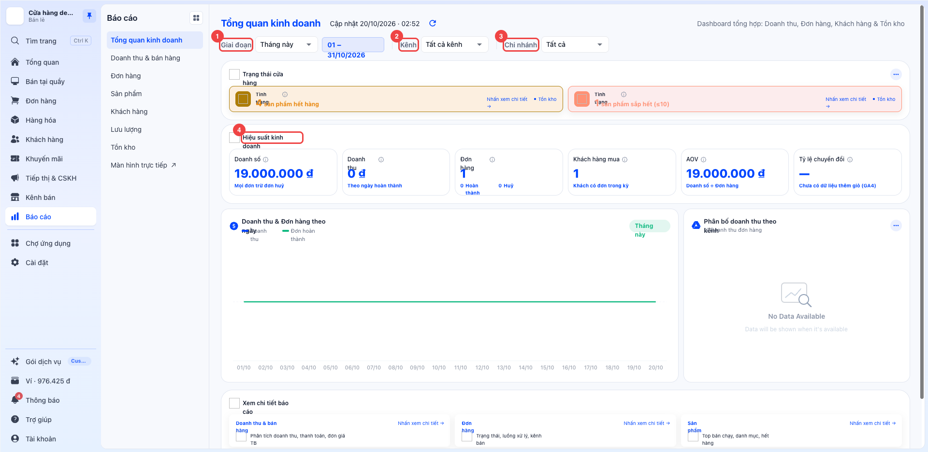Screen dimensions: 928x452
Task: Click the pin icon next to the store name
Action: coord(89,15)
